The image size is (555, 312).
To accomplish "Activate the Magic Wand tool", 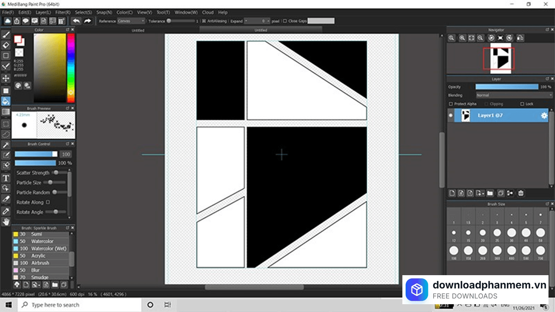I will point(6,145).
